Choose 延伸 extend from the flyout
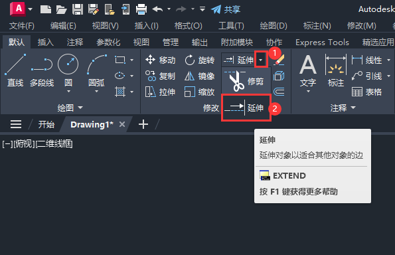 click(x=246, y=108)
